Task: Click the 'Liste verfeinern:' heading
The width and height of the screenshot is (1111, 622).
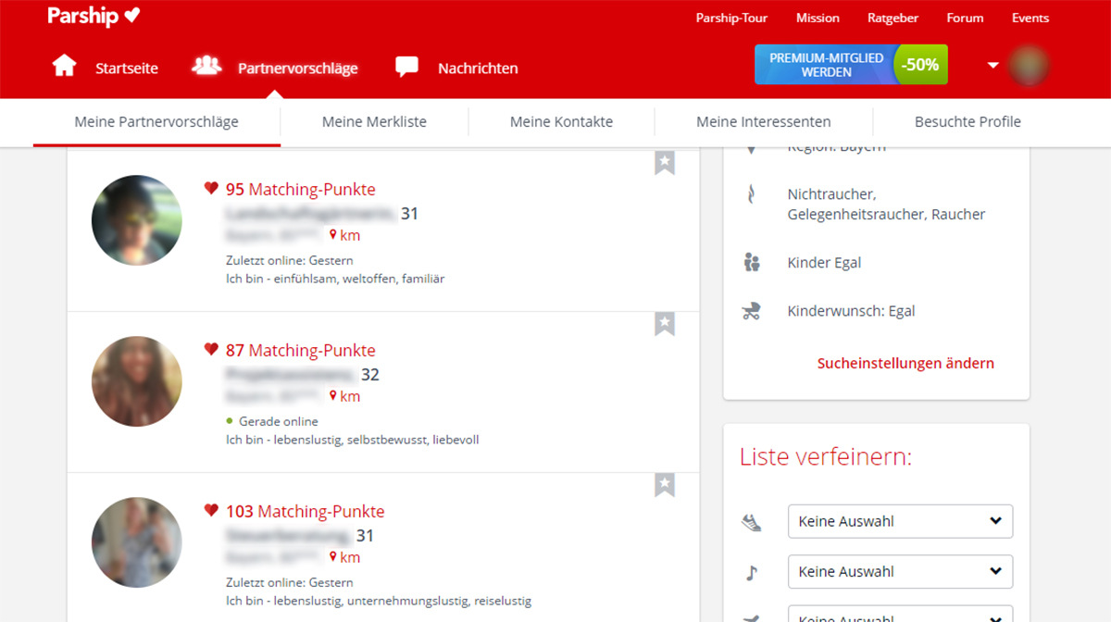Action: (x=826, y=457)
